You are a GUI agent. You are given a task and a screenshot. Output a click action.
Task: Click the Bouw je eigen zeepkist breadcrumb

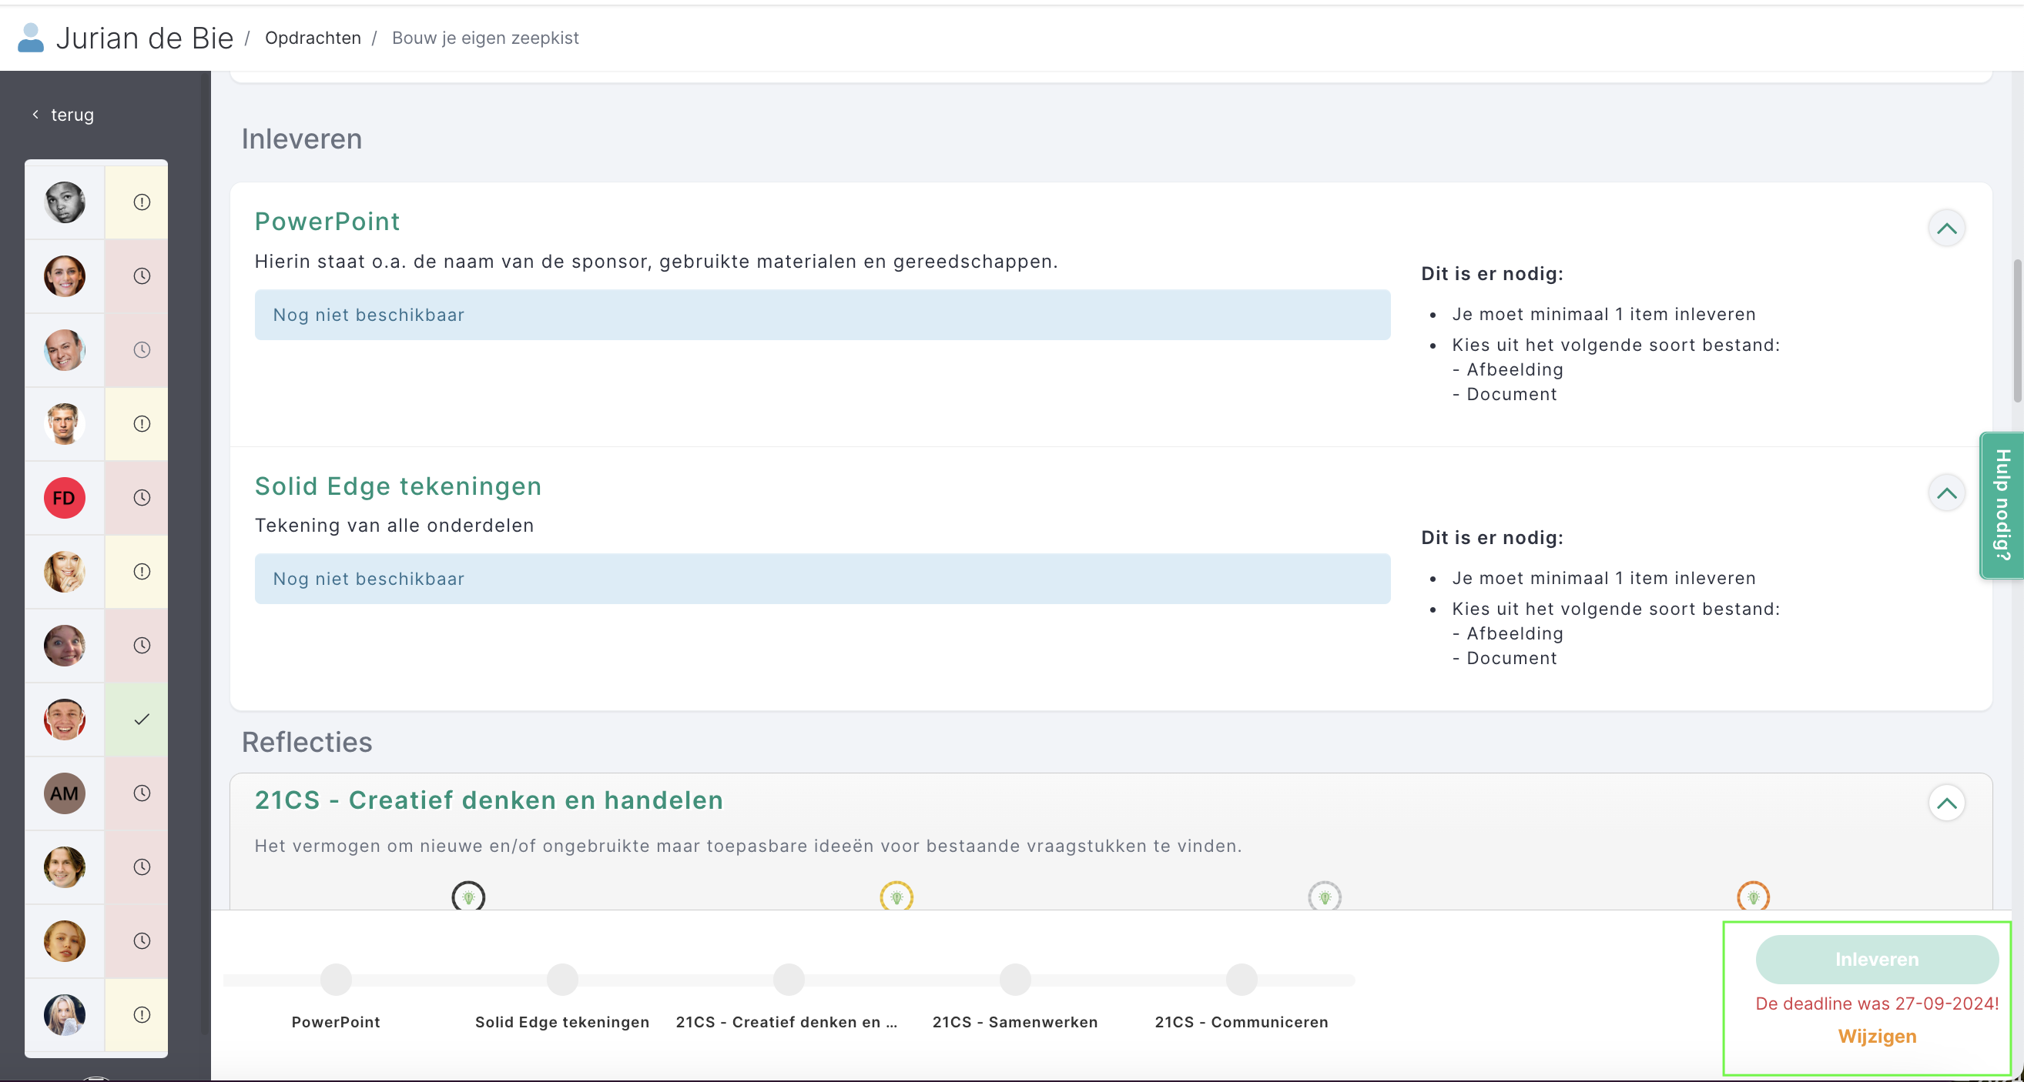click(485, 38)
